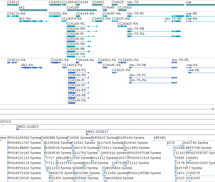Select transcript CG4199-RH
Image resolution: width=215 pixels, height=182 pixels.
82,31
